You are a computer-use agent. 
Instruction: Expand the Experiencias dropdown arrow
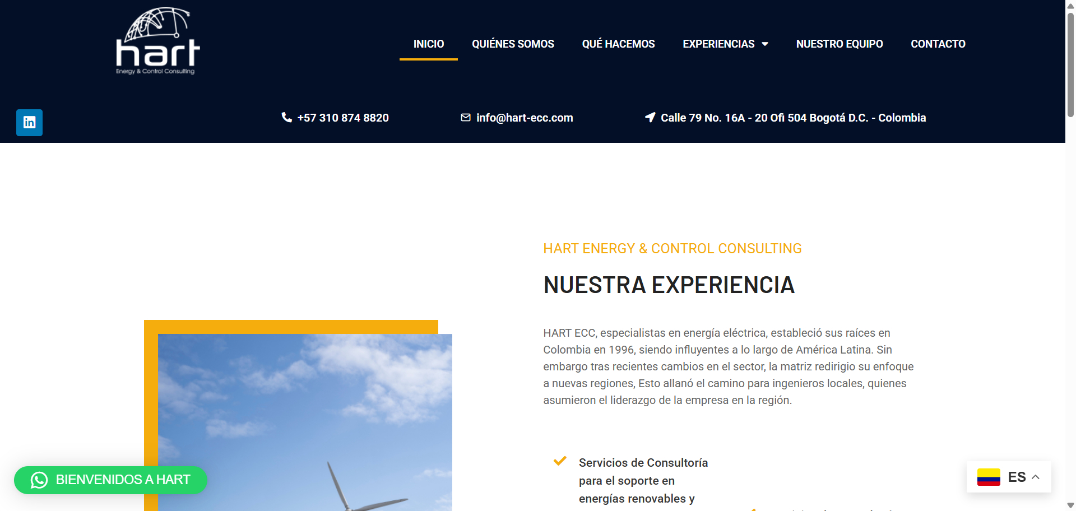765,44
